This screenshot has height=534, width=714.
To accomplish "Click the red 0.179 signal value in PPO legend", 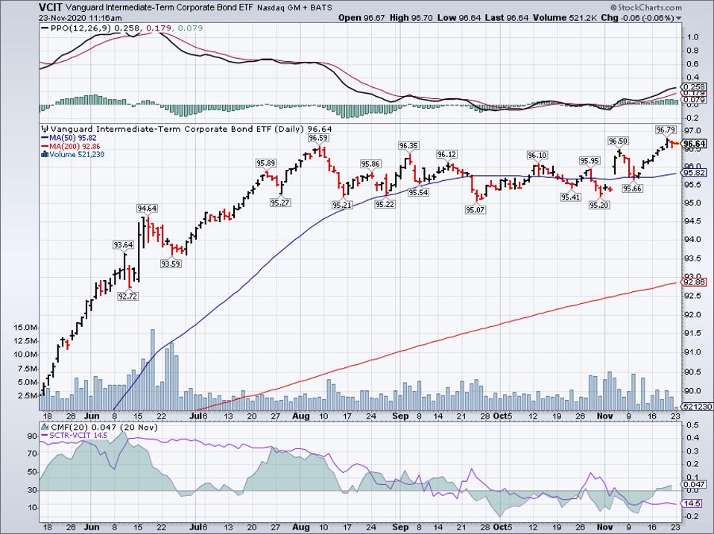I will coord(157,28).
